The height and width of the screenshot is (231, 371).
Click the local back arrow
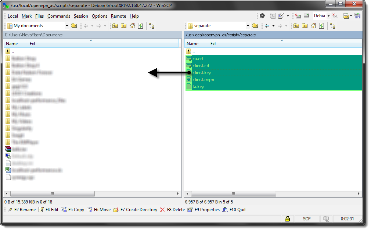[x=86, y=26]
